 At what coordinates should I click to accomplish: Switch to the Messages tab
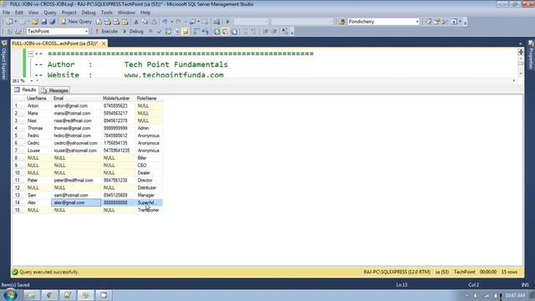click(55, 90)
